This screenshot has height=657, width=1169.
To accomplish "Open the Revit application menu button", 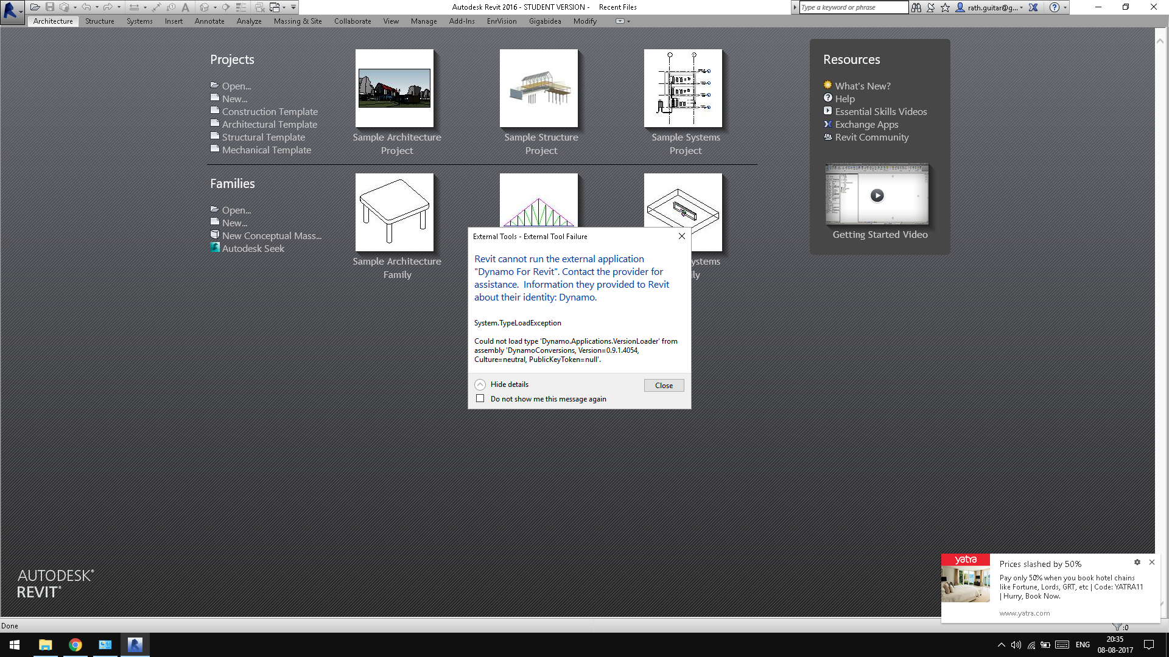I will 12,11.
